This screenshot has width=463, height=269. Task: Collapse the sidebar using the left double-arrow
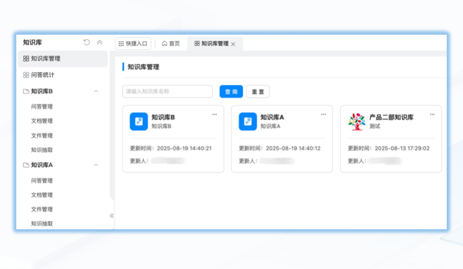tap(112, 215)
